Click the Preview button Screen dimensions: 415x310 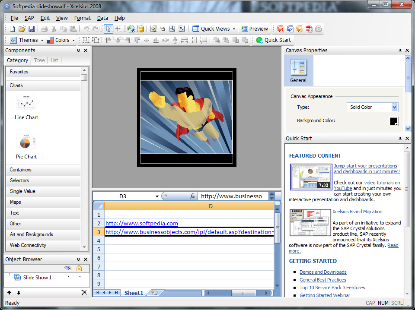[x=255, y=29]
